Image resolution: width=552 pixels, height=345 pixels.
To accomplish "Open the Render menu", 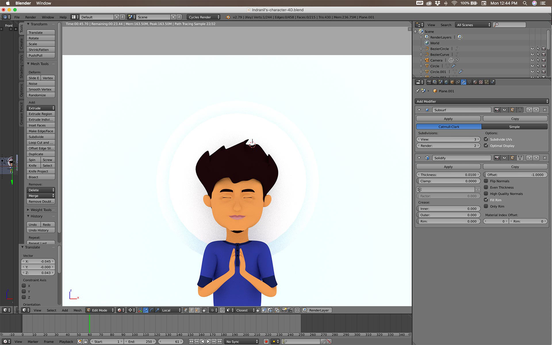I will [30, 17].
